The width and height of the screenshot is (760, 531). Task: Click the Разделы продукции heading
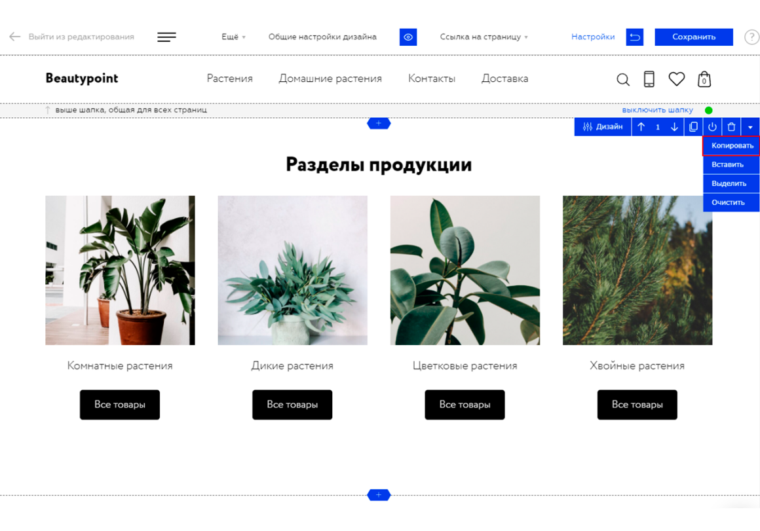(379, 165)
